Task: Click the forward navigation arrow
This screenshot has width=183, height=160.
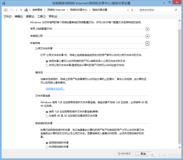Action: 11,10
